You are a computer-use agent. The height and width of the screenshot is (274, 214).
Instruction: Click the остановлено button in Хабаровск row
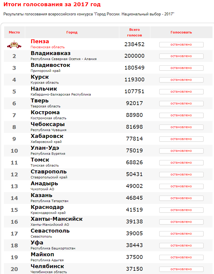(x=181, y=139)
